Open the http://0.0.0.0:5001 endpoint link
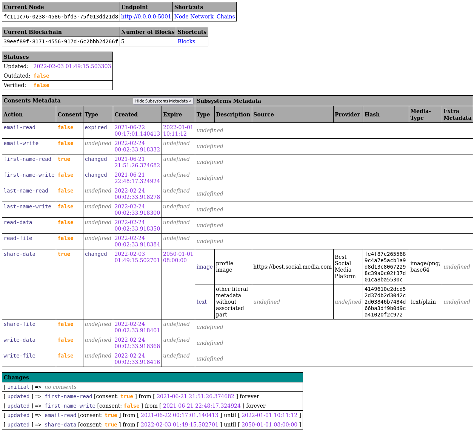 click(x=146, y=17)
